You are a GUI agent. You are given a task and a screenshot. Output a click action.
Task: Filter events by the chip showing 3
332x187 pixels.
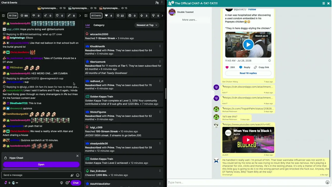point(144,16)
